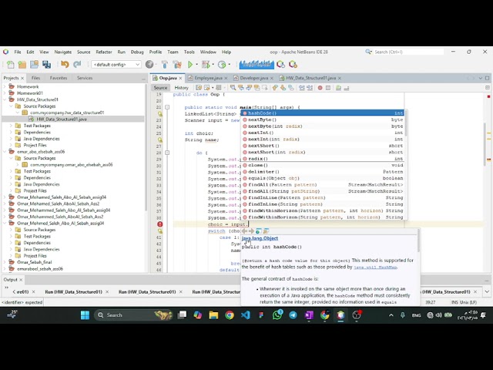Click the Search (Ctrl+I) field
The width and height of the screenshot is (493, 370).
pos(407,52)
